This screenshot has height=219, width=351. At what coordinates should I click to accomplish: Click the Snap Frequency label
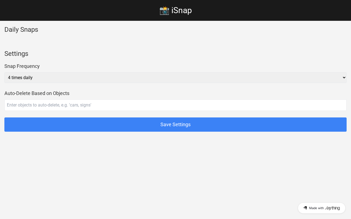(x=22, y=66)
